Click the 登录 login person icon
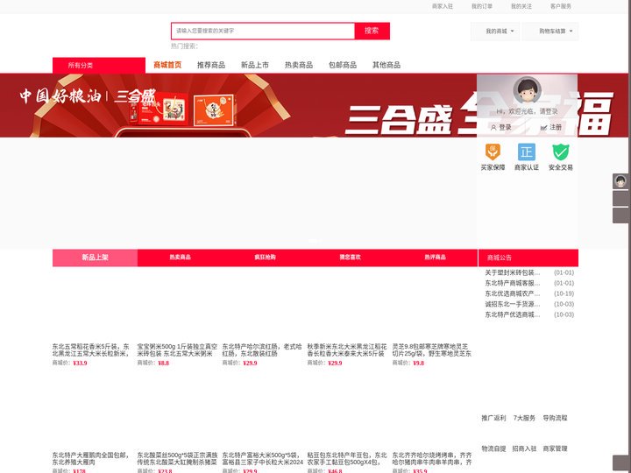This screenshot has height=473, width=631. point(493,128)
